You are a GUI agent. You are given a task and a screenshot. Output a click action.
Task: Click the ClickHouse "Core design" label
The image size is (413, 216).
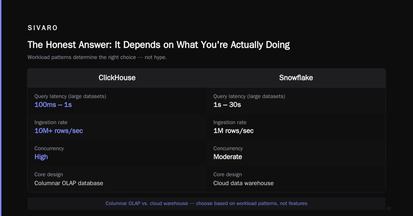point(49,175)
